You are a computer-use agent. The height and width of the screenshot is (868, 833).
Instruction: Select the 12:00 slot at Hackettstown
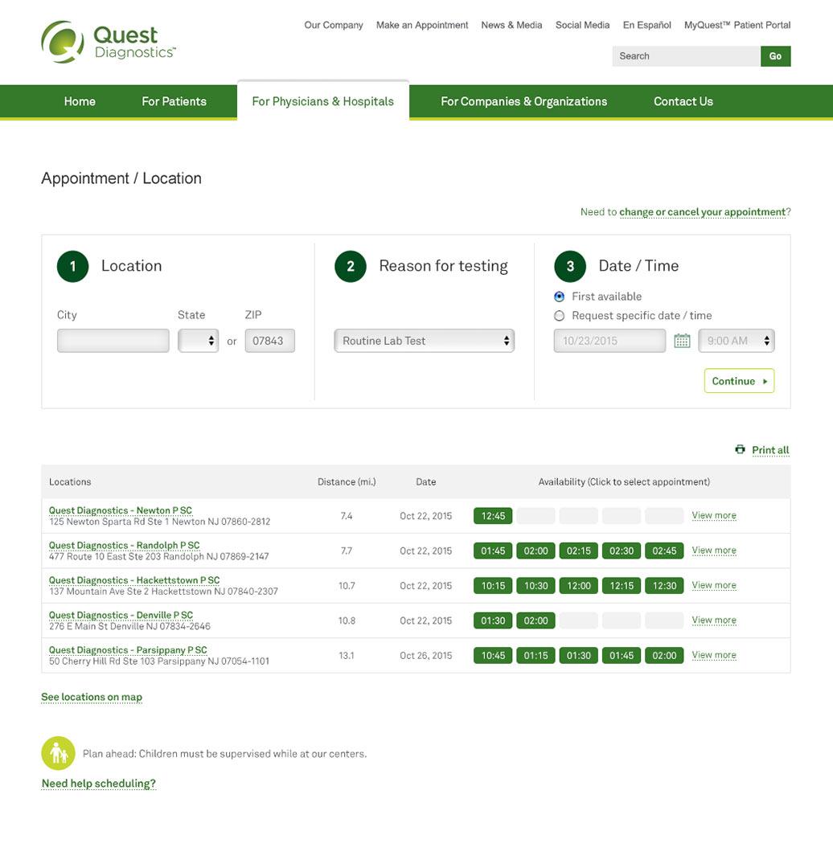[x=579, y=586]
